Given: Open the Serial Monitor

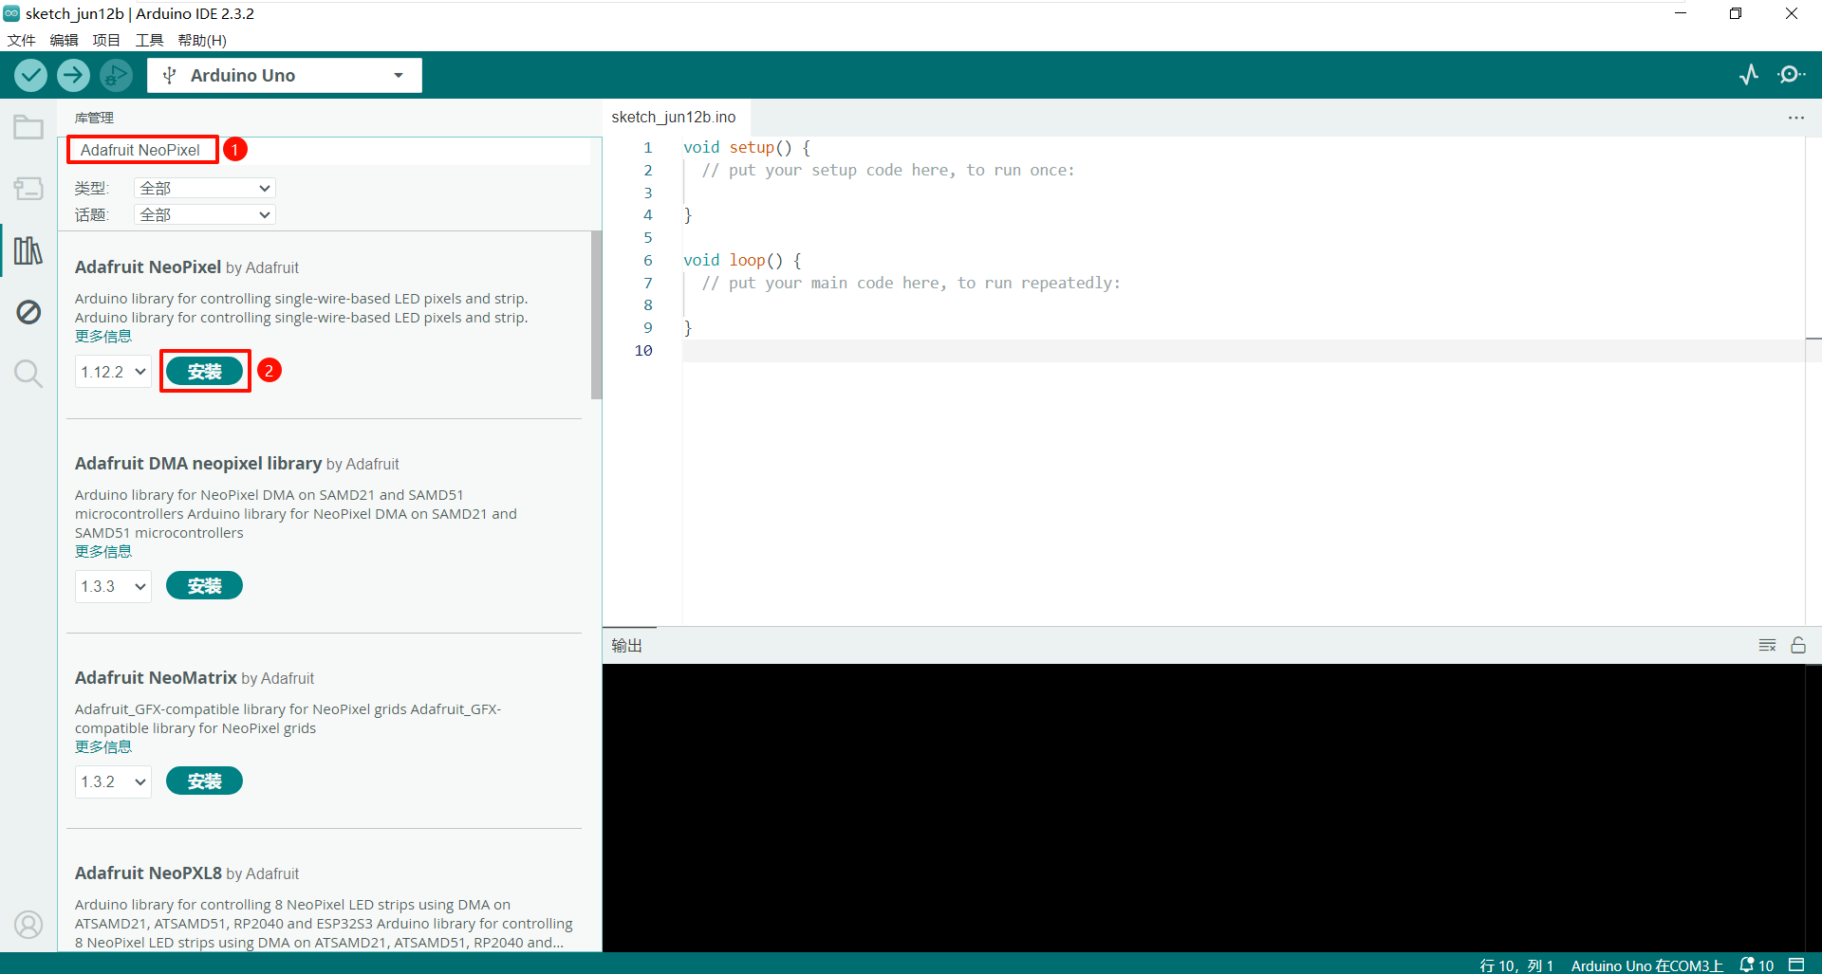Looking at the screenshot, I should (x=1791, y=75).
